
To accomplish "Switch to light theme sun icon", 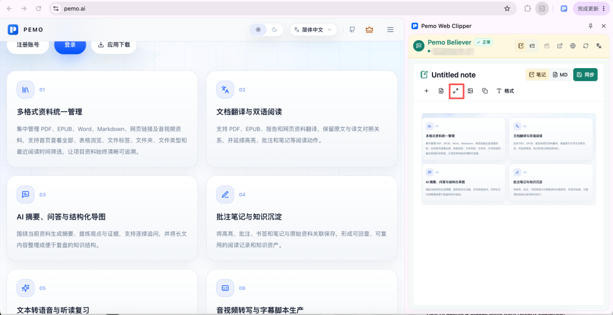I will coord(258,30).
